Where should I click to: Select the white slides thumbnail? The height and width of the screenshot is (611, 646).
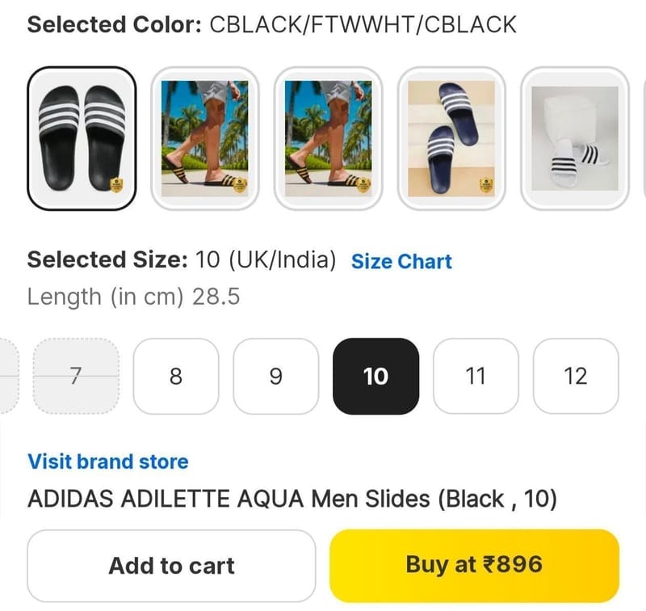(x=575, y=138)
